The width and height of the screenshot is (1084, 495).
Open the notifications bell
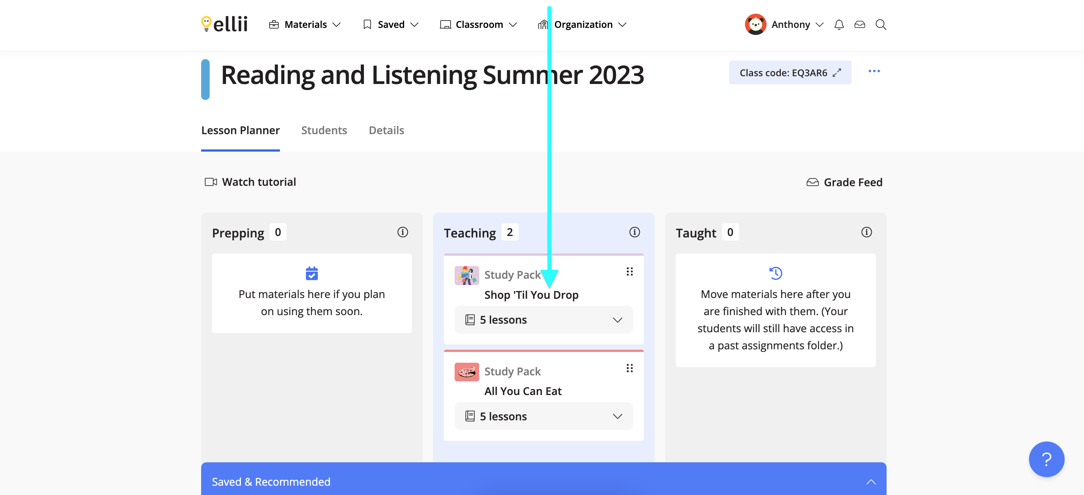839,25
